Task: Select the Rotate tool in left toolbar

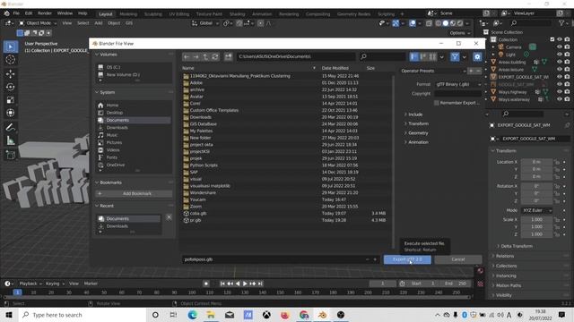Action: 10,87
